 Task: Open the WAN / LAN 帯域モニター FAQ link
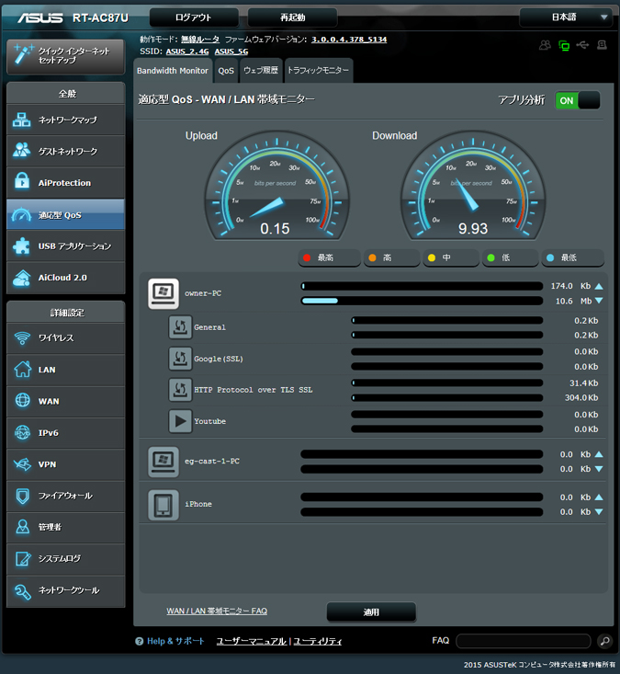pyautogui.click(x=217, y=611)
